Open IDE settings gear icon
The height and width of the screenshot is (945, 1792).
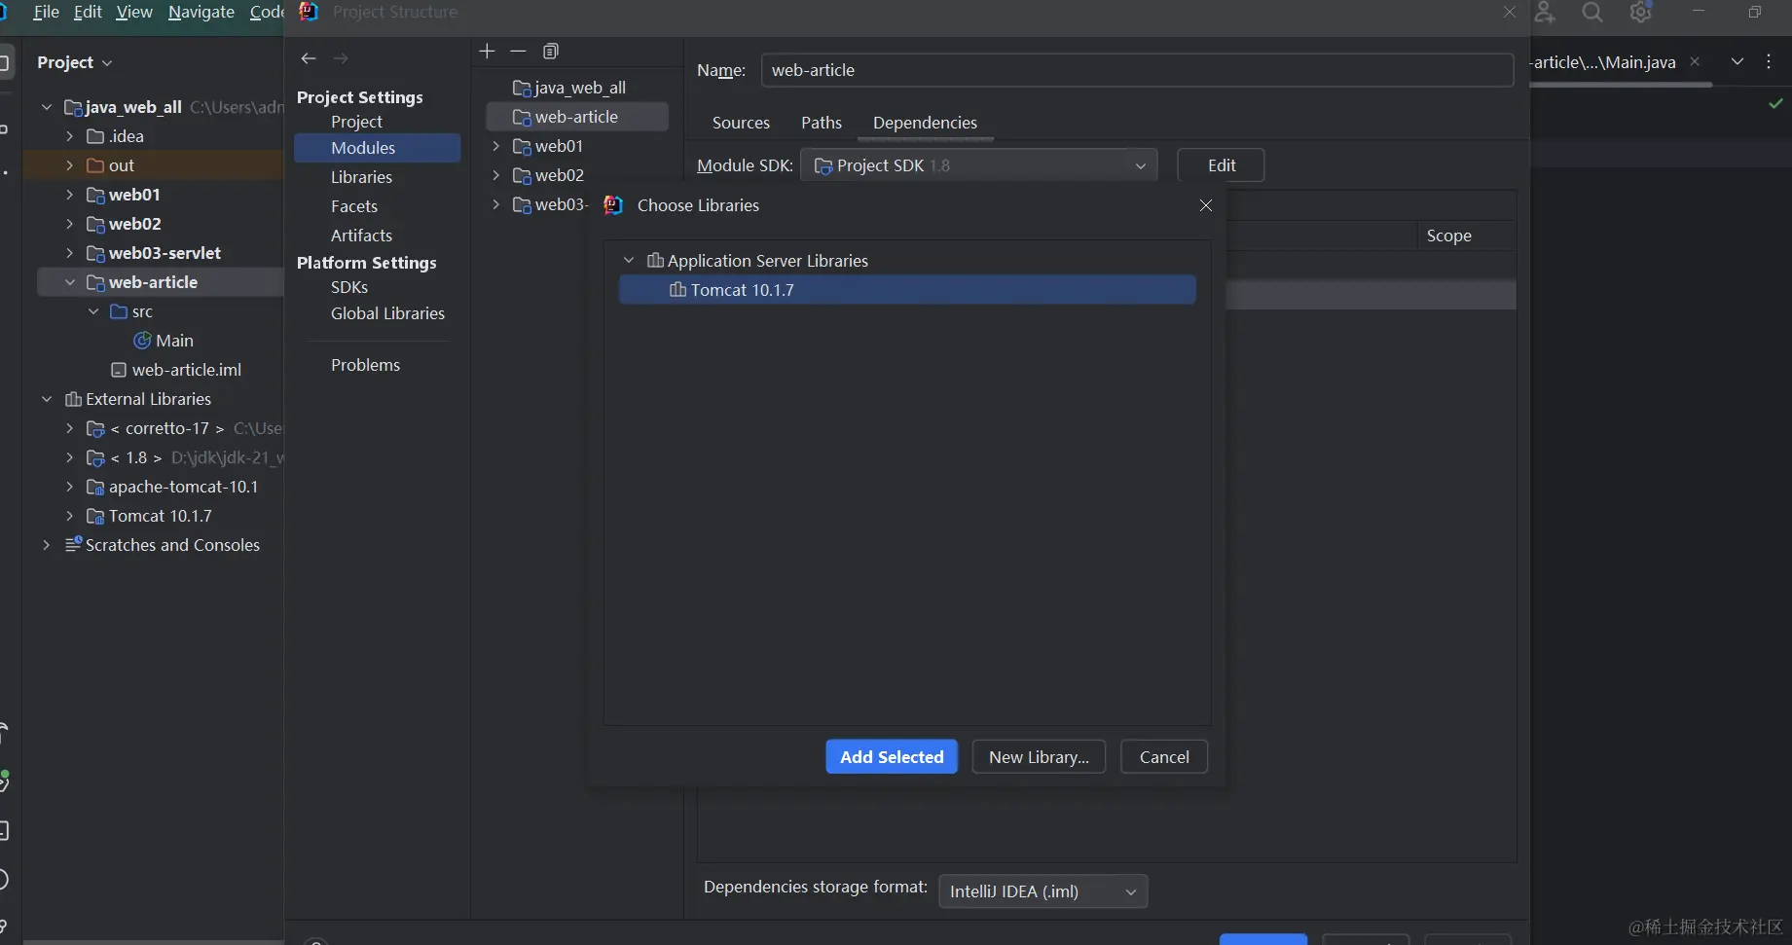pyautogui.click(x=1641, y=12)
